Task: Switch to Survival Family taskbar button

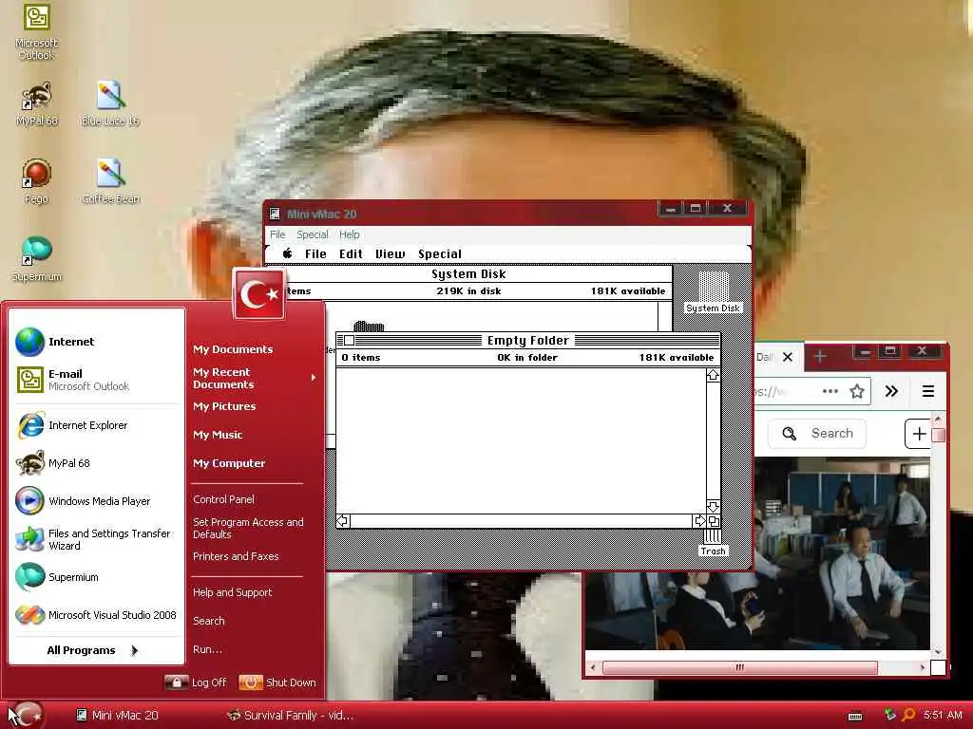Action: (x=291, y=716)
